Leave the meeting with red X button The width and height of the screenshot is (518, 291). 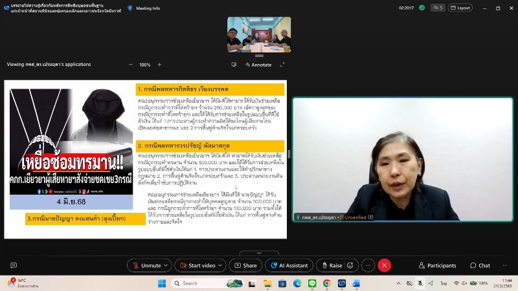pos(385,266)
